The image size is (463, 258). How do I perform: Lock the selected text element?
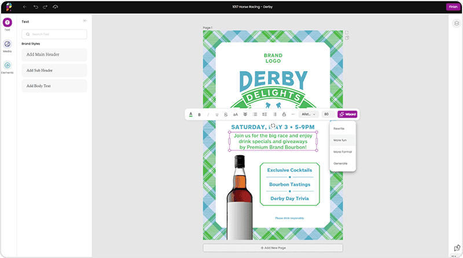(x=284, y=114)
